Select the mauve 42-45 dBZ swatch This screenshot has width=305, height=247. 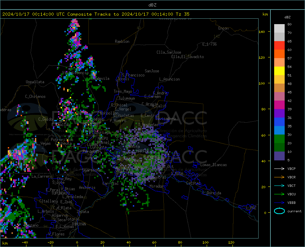(x=279, y=96)
